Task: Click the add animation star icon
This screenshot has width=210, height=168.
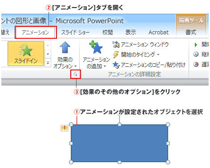Action: pyautogui.click(x=96, y=47)
